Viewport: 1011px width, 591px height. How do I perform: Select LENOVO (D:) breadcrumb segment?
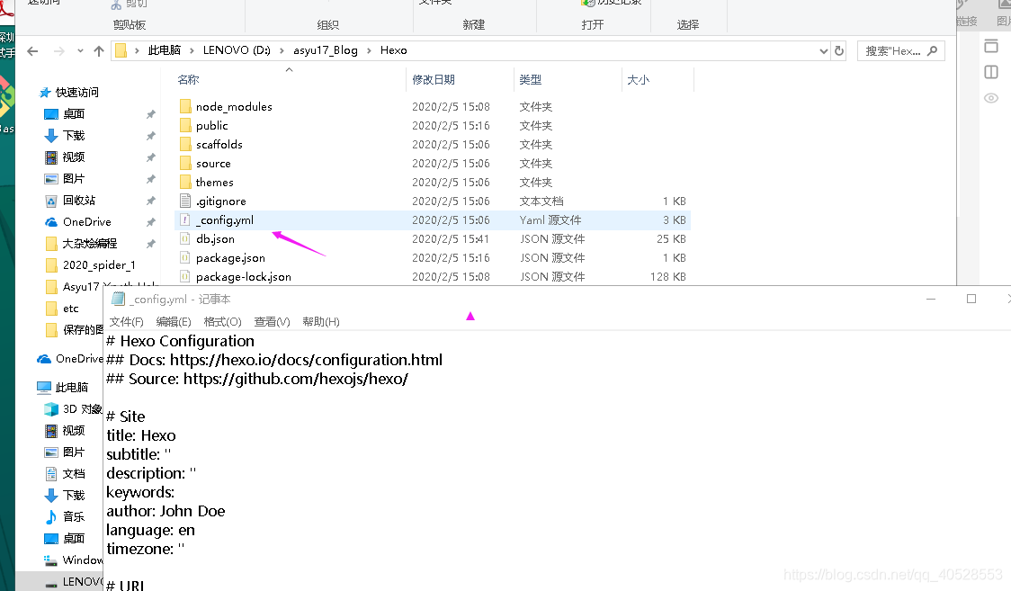[x=237, y=50]
